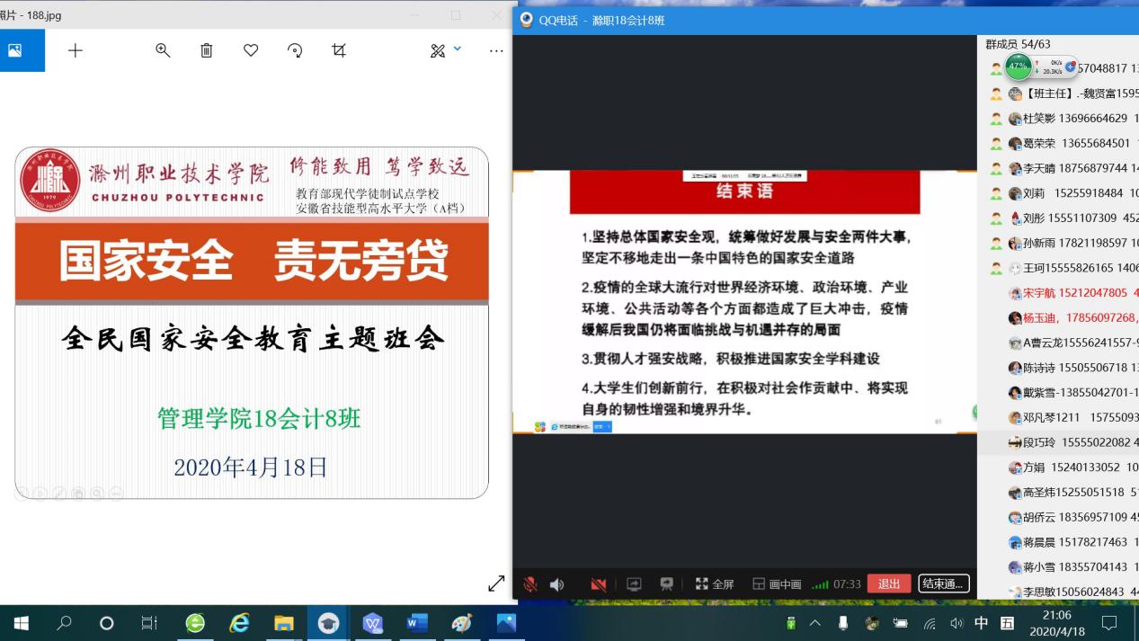Add photo to favorites with heart icon
This screenshot has height=641, width=1139.
[x=251, y=51]
